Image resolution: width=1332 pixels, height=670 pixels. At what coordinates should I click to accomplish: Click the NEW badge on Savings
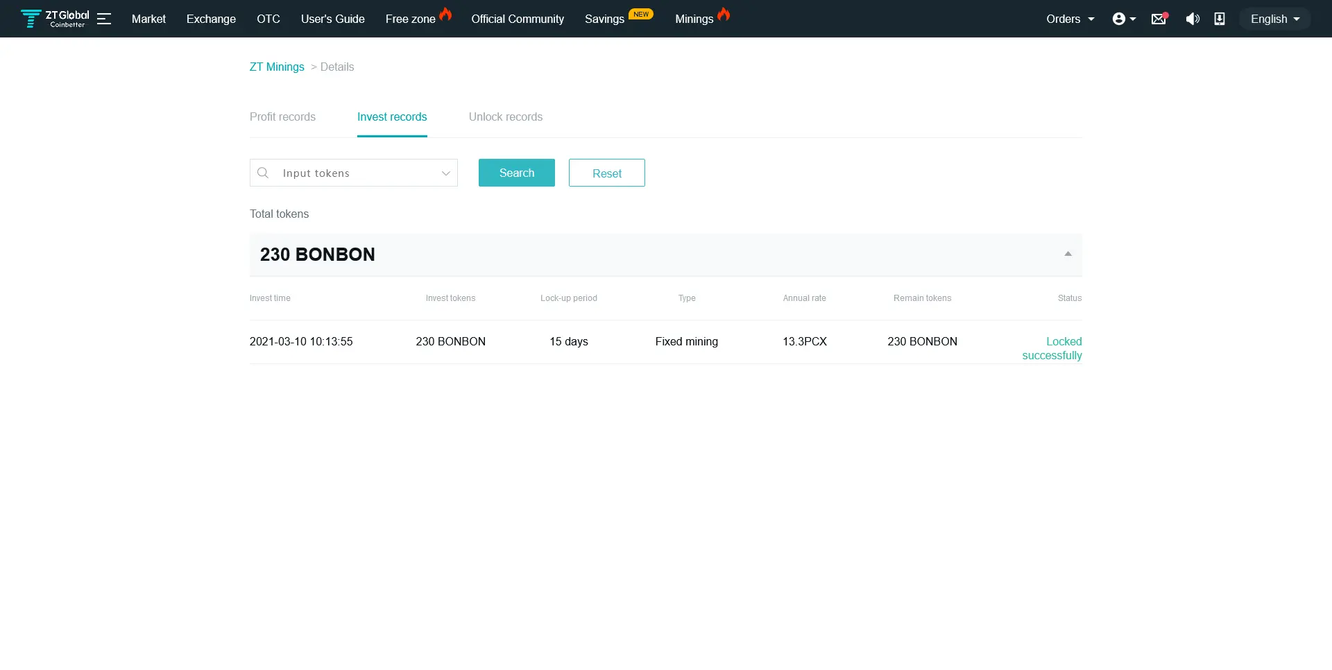pos(641,14)
